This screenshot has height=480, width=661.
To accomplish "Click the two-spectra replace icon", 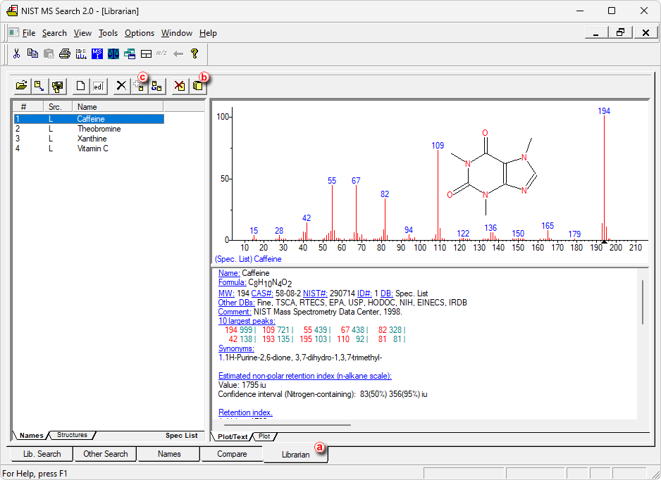I will coord(157,86).
